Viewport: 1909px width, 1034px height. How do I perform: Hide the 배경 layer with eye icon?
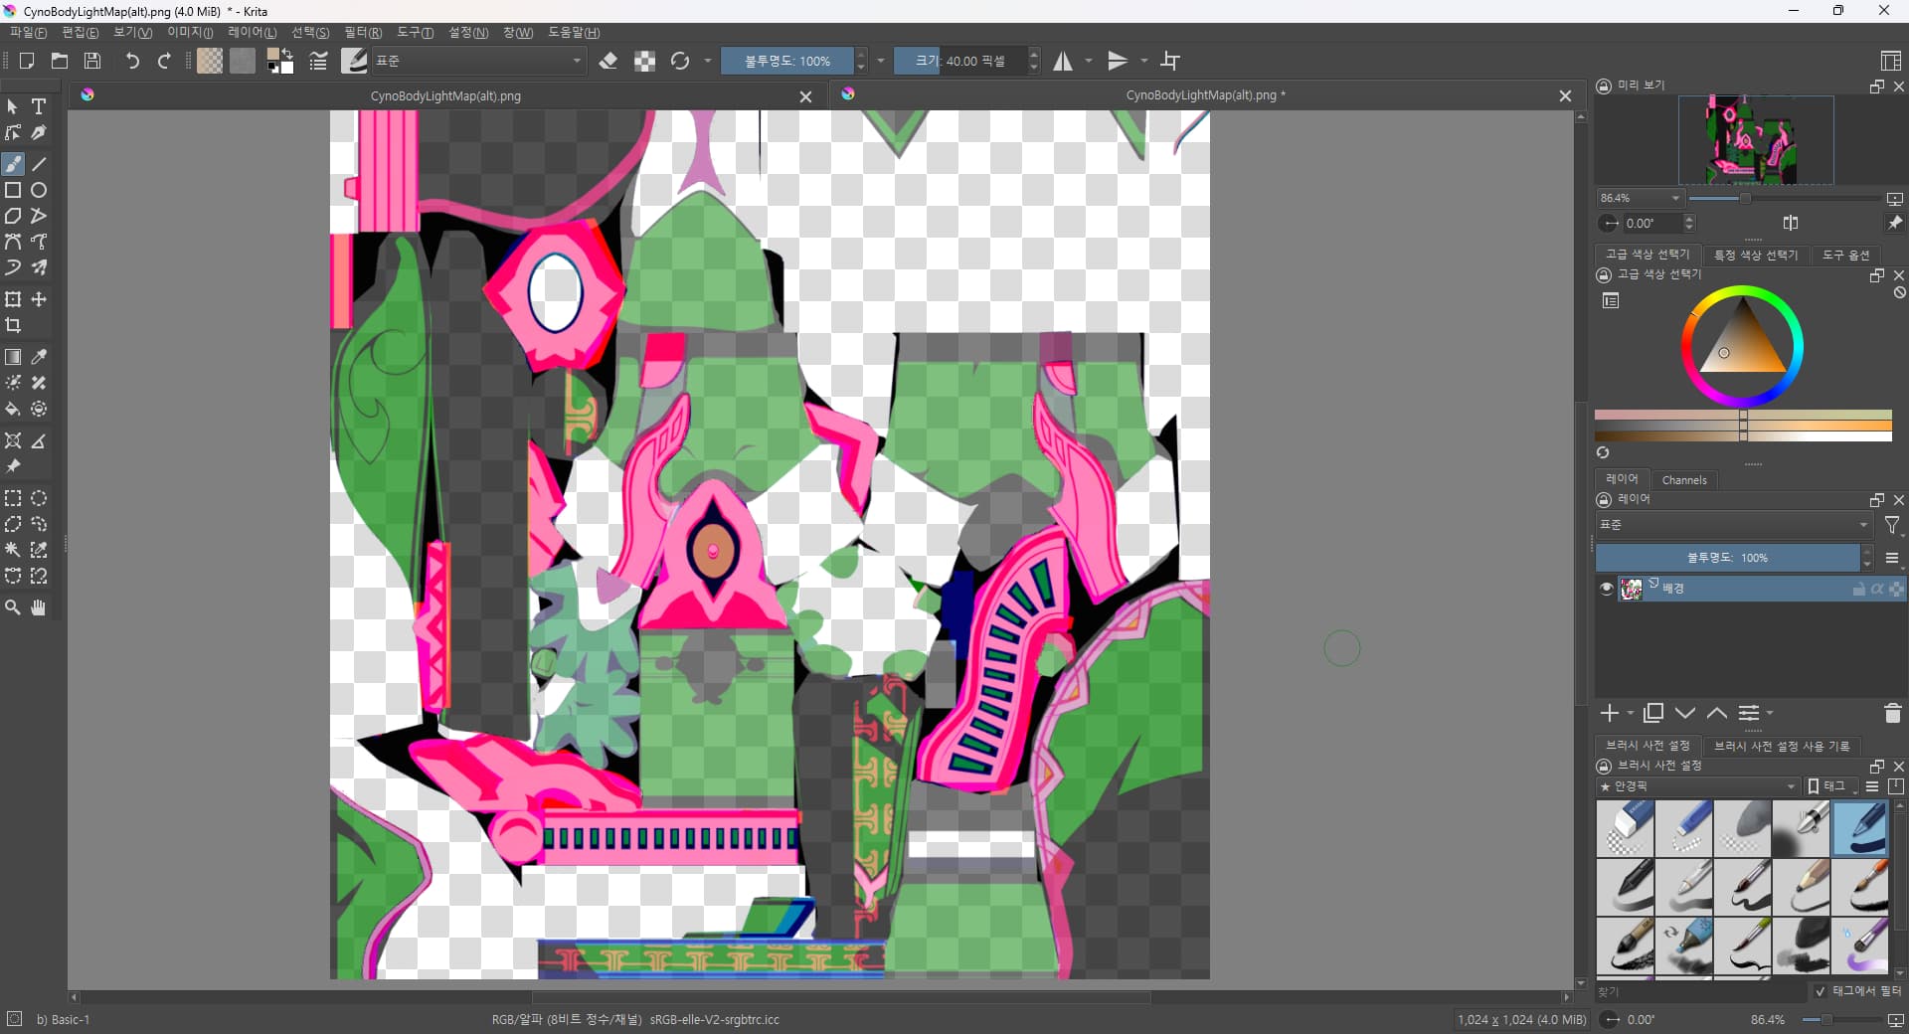(x=1606, y=589)
